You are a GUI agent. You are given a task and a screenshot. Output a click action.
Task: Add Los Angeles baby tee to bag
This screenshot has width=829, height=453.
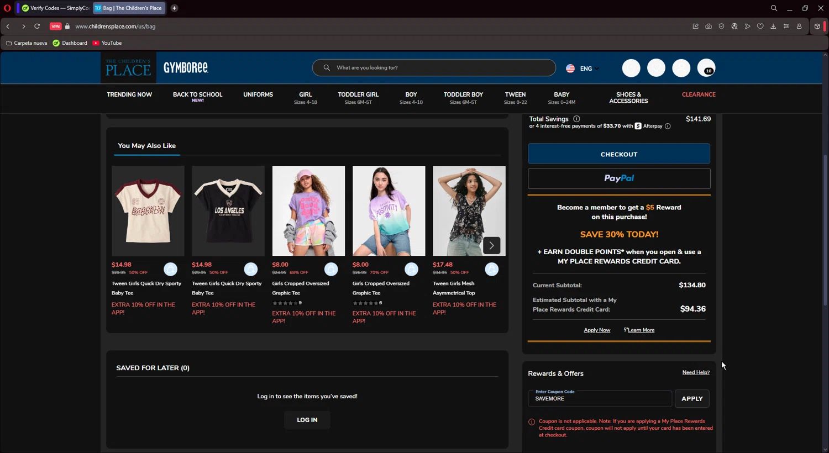tap(251, 269)
